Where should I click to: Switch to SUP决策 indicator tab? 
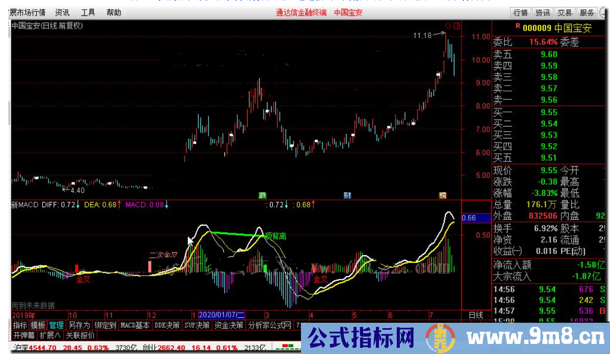coord(197,325)
